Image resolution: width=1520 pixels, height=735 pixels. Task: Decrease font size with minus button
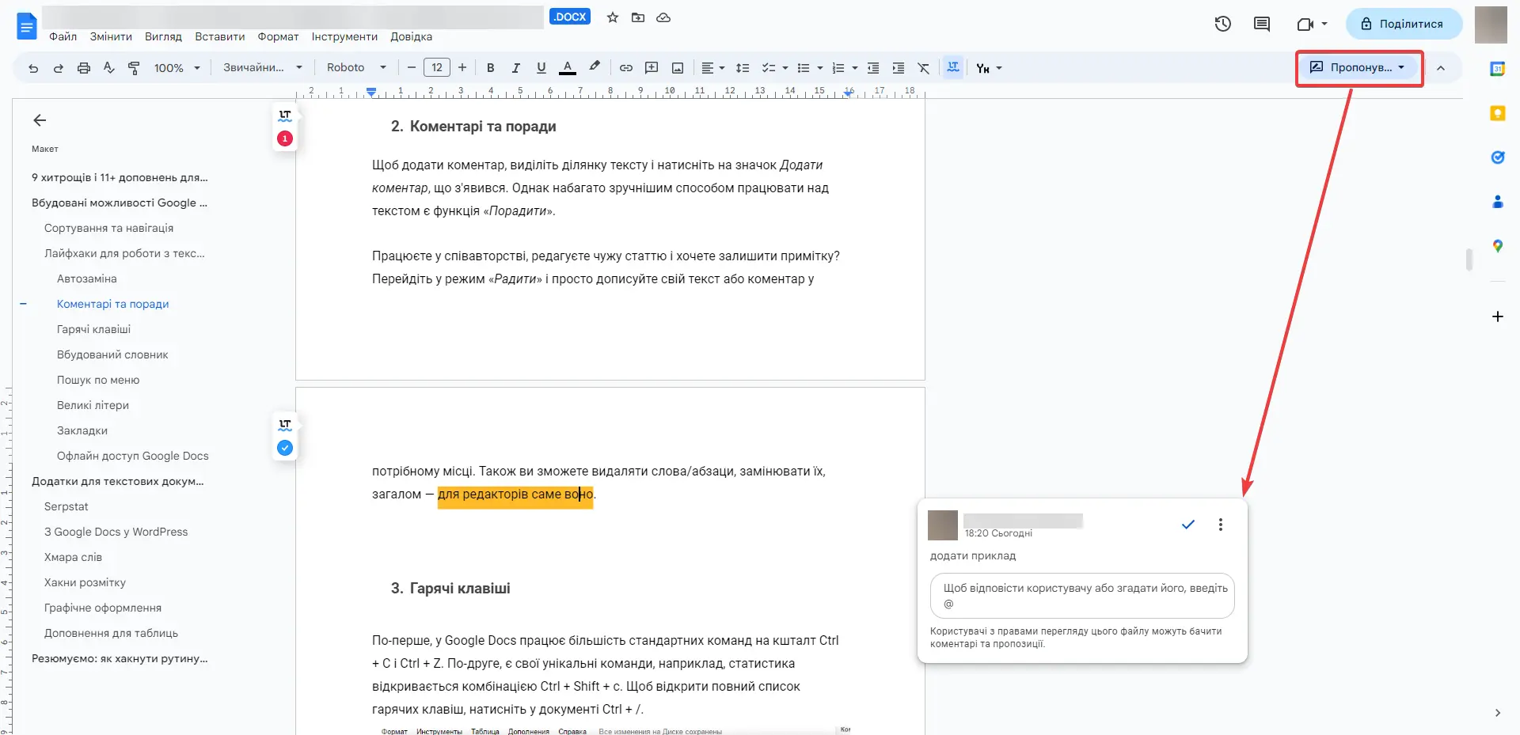click(411, 68)
